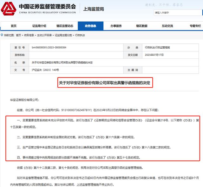The height and width of the screenshot is (187, 203).
Task: Select the 政务信息 navigation tab
Action: coord(90,26)
